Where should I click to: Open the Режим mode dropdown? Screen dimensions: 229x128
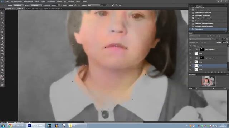(x=18, y=5)
